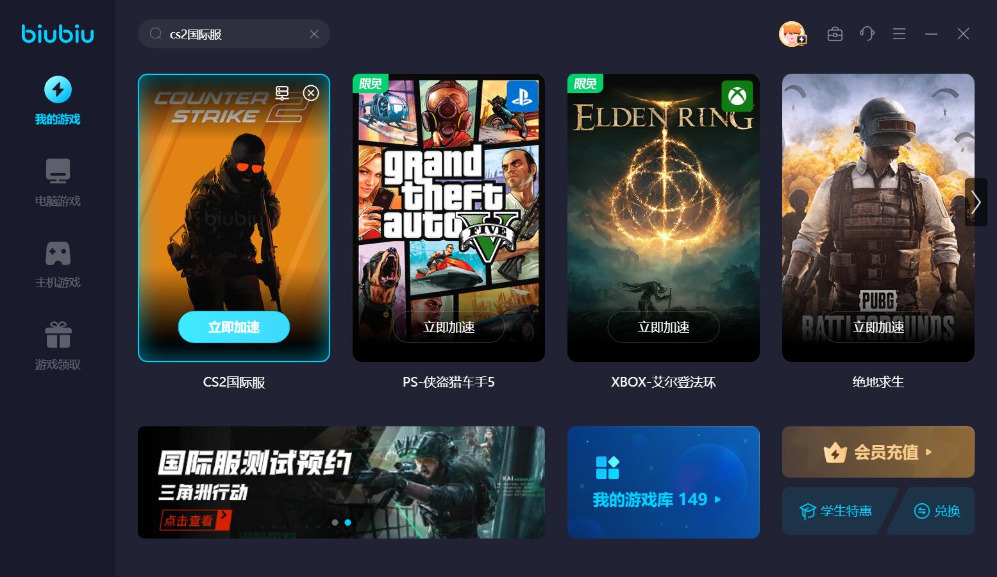997x577 pixels.
Task: Remove CS2 card with circled X
Action: [x=311, y=93]
